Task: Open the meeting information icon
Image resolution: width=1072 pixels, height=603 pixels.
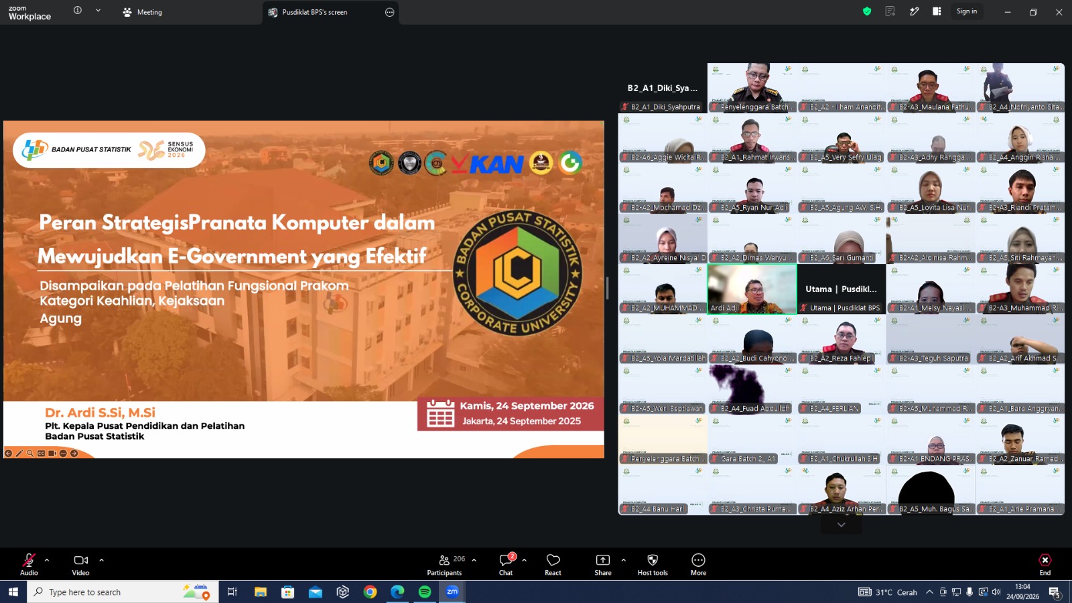Action: [78, 11]
